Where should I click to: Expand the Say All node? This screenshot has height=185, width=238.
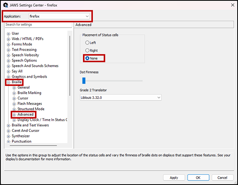[x=8, y=71]
